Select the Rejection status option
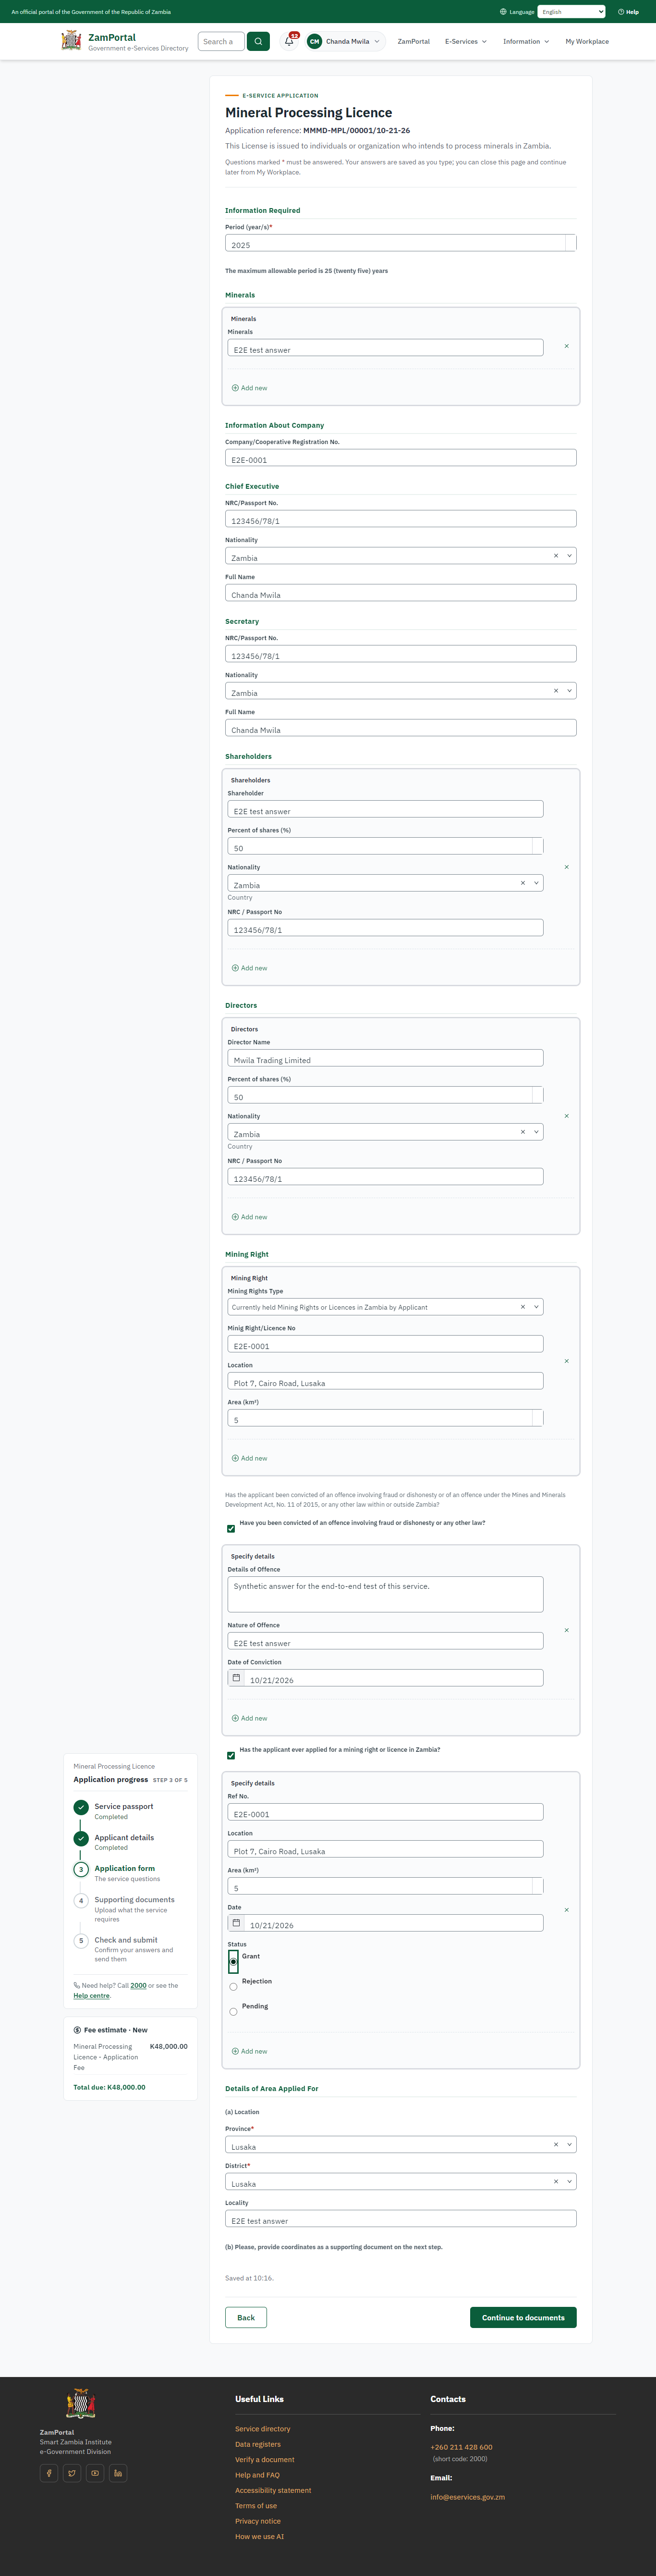 pyautogui.click(x=233, y=1987)
